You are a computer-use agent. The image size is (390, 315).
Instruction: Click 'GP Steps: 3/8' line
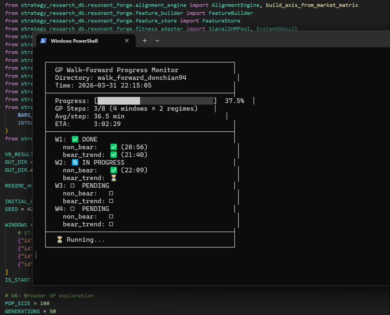(126, 109)
